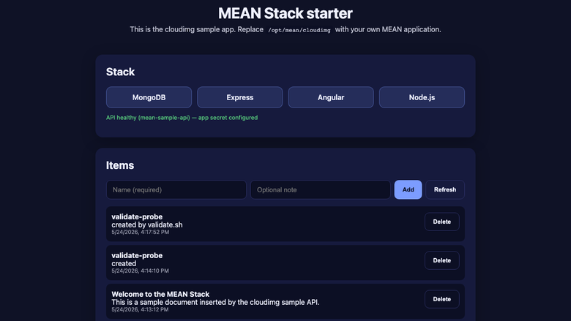Click the Angular stack badge
This screenshot has width=571, height=321.
tap(331, 97)
